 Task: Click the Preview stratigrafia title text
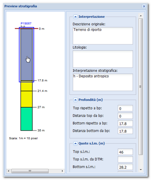21,6
